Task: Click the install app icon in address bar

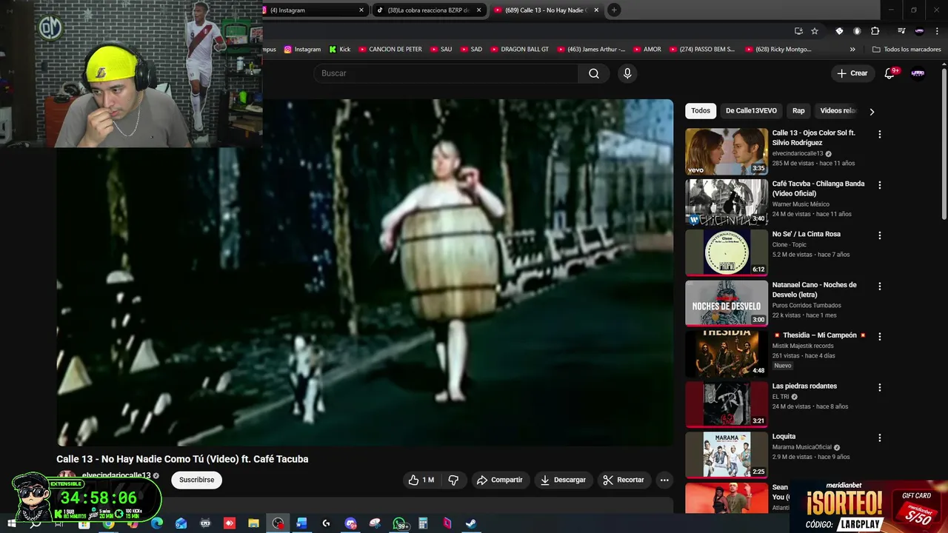Action: click(x=798, y=31)
